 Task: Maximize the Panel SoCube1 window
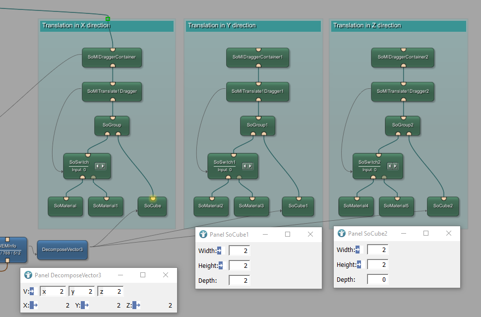[x=287, y=234]
